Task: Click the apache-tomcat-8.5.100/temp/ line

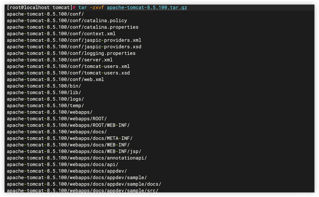Action: pos(45,106)
